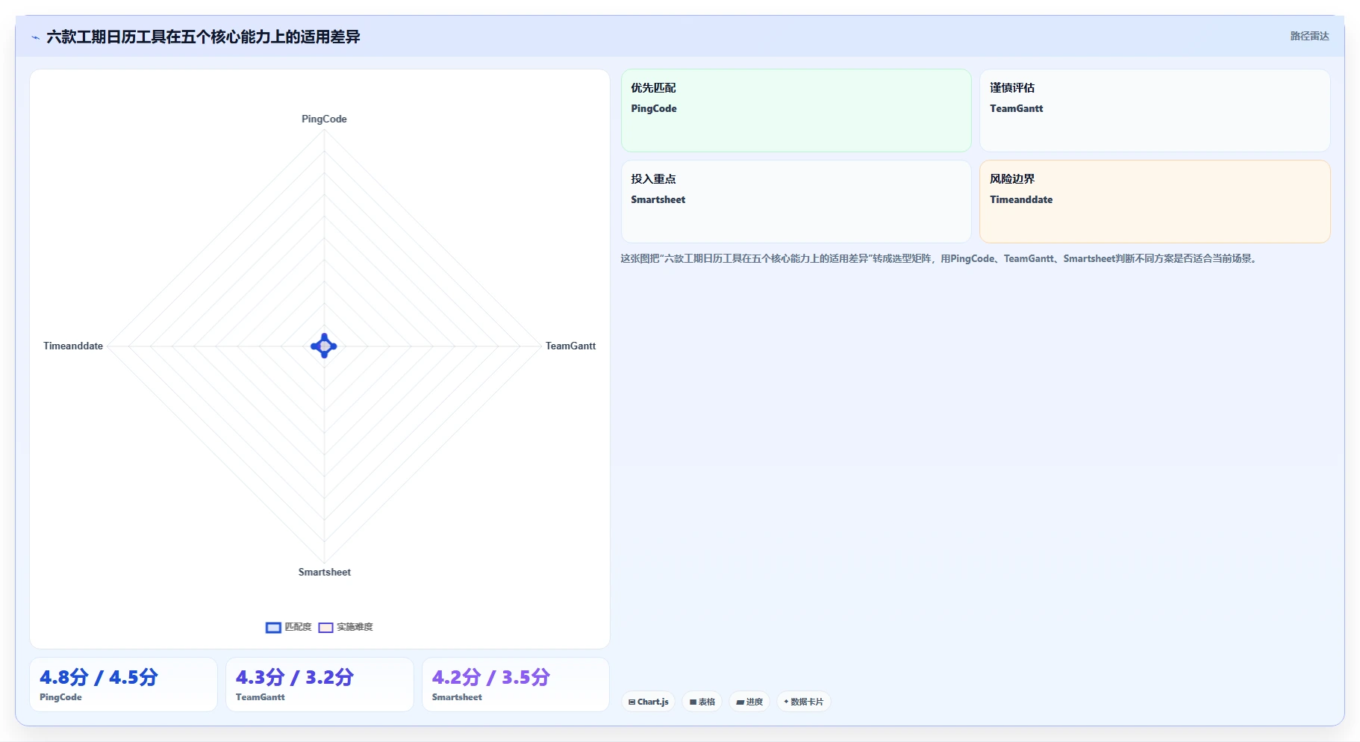Click the 路径雷达 label in the header
The width and height of the screenshot is (1360, 742).
point(1309,36)
